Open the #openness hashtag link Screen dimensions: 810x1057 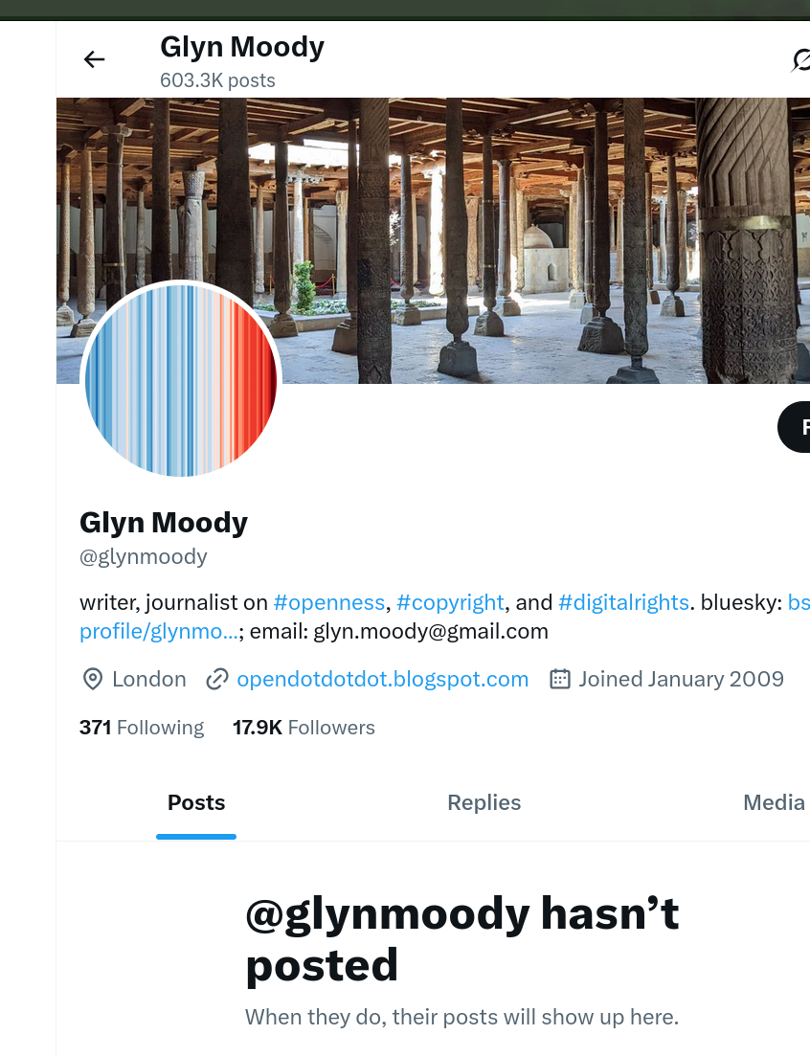click(328, 602)
